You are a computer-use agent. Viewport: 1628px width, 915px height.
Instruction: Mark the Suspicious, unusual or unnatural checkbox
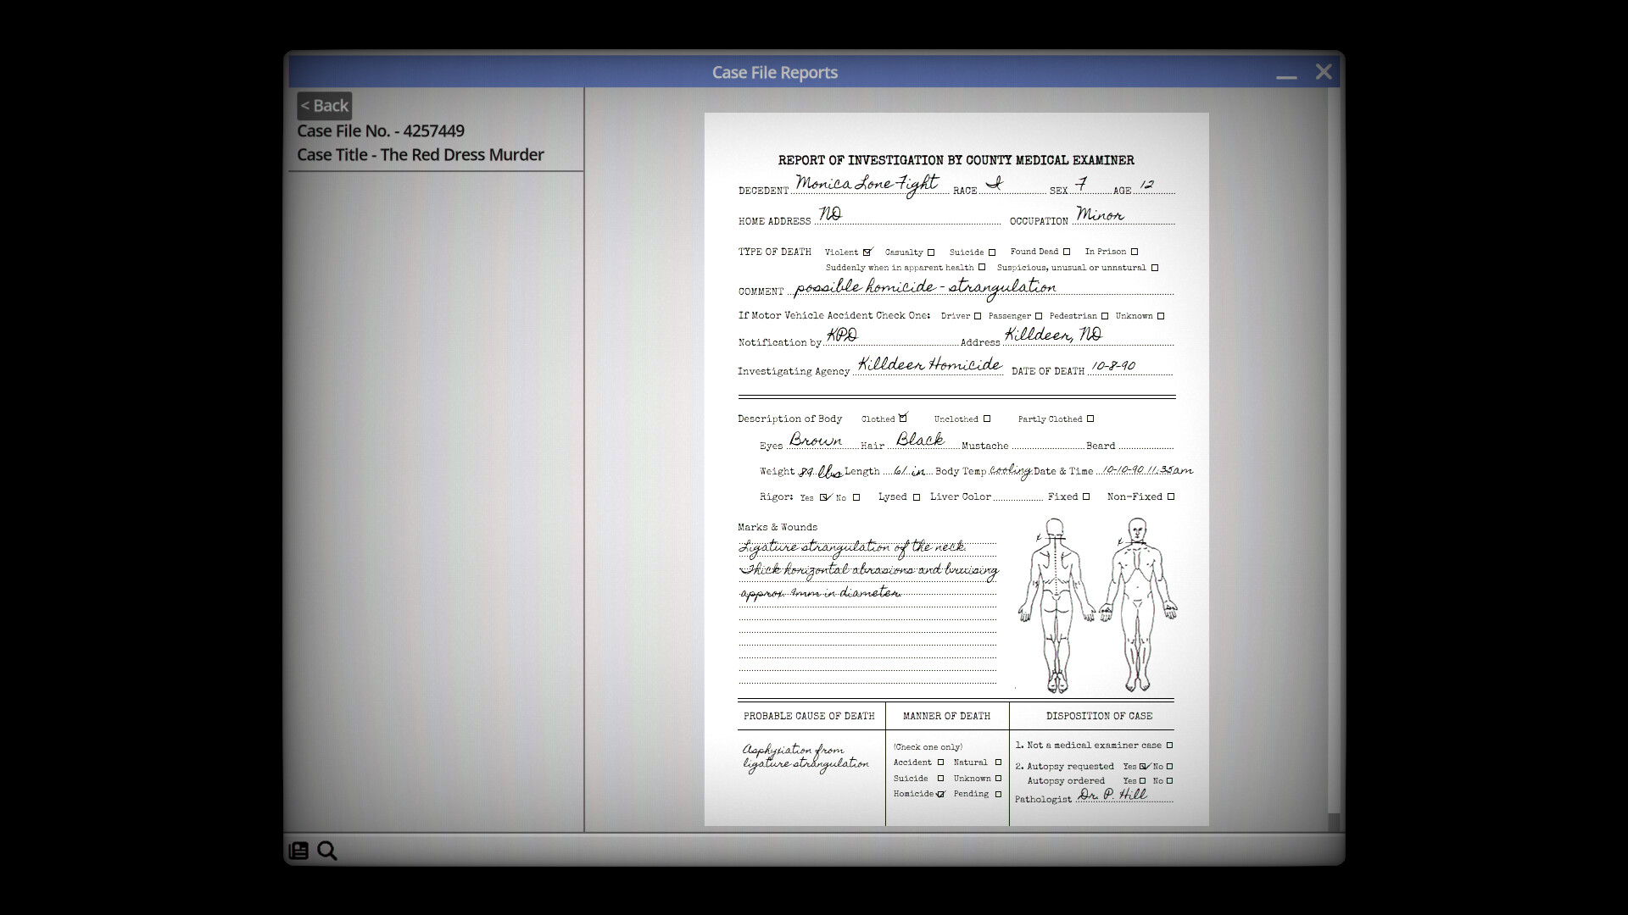(x=1154, y=268)
